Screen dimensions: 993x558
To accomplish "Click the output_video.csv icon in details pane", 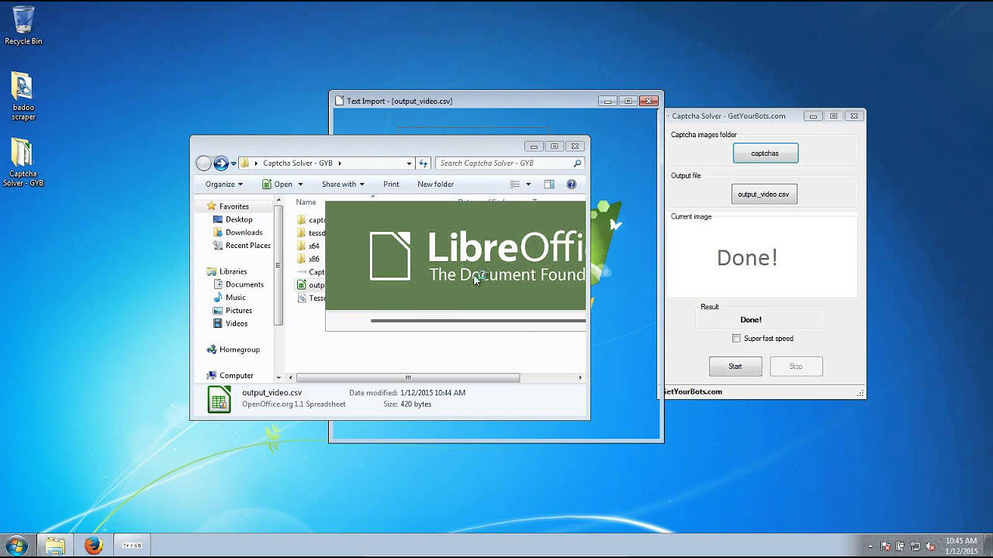I will (x=220, y=399).
